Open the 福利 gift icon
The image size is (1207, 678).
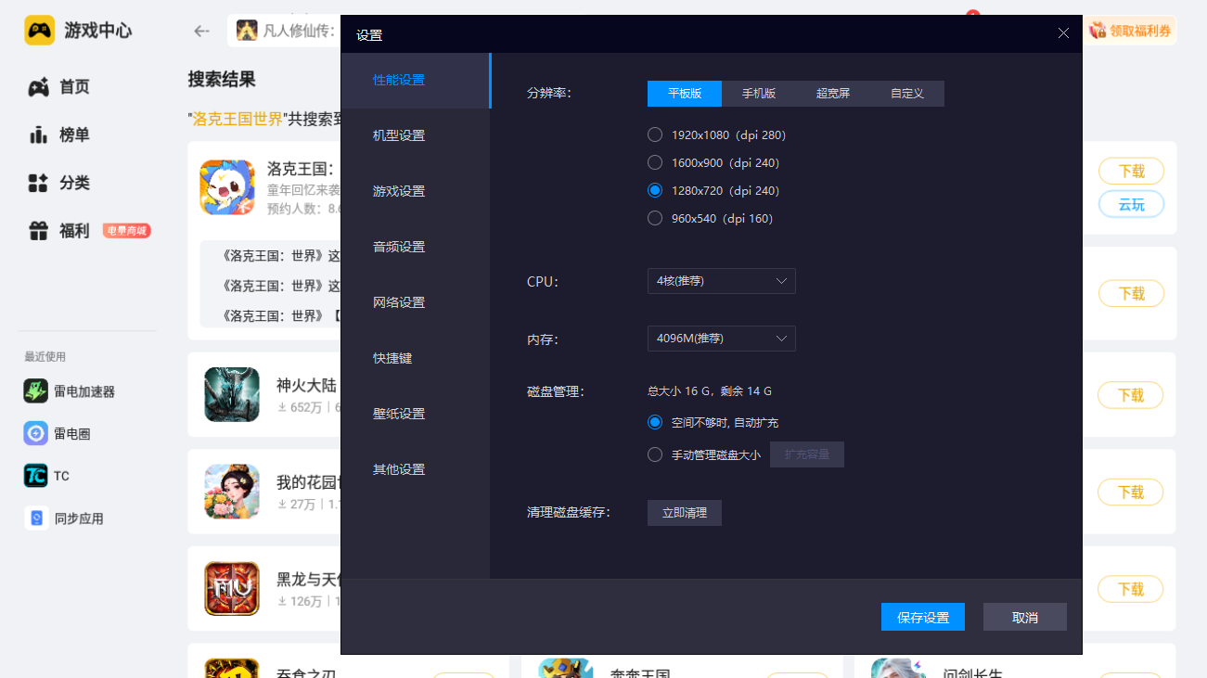[38, 232]
